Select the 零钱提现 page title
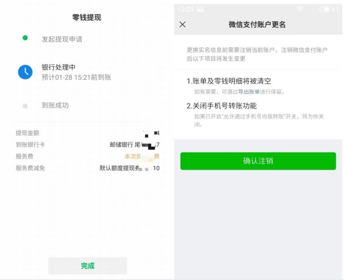This screenshot has height=280, width=344. click(x=86, y=17)
